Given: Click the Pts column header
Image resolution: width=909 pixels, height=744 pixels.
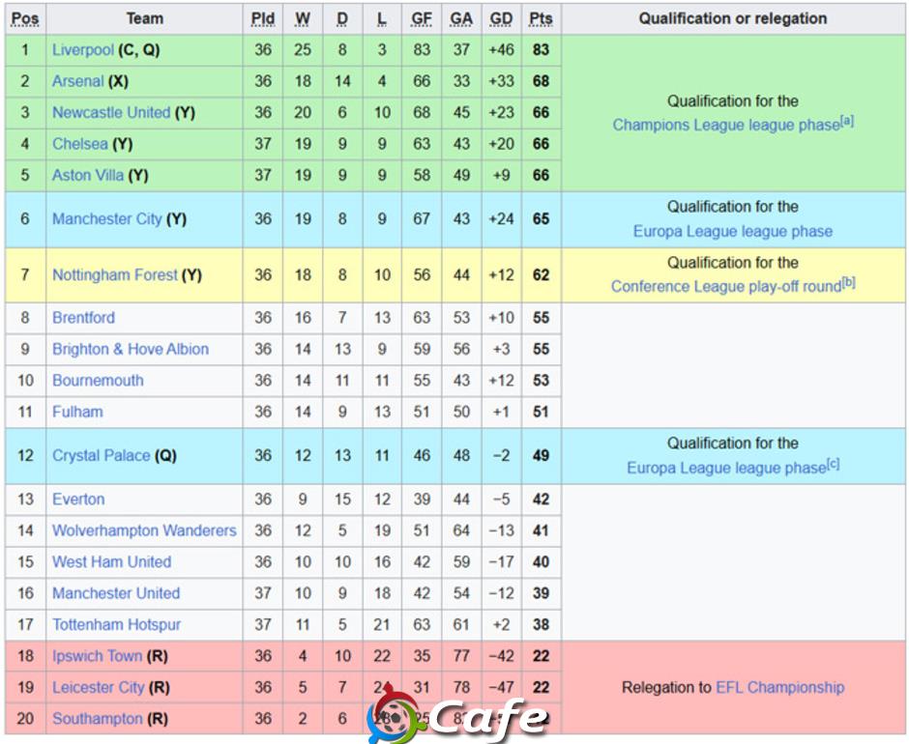Looking at the screenshot, I should pos(541,19).
